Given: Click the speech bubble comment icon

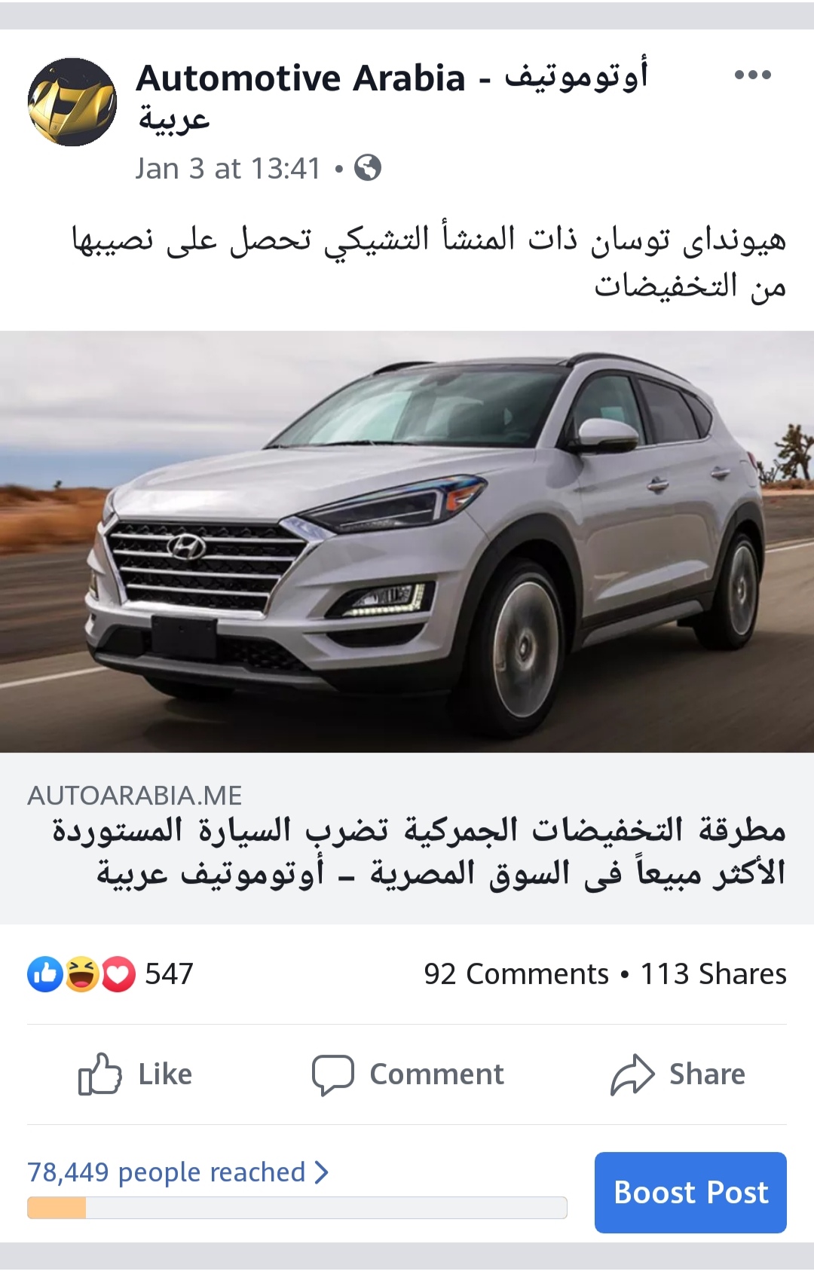Looking at the screenshot, I should [x=332, y=1074].
